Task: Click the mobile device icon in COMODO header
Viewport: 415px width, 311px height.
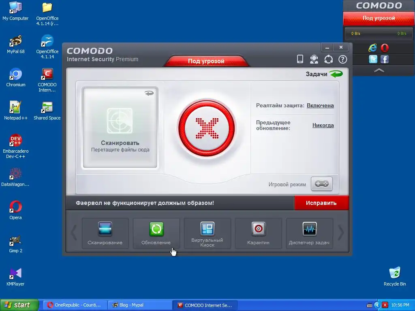Action: click(x=300, y=59)
